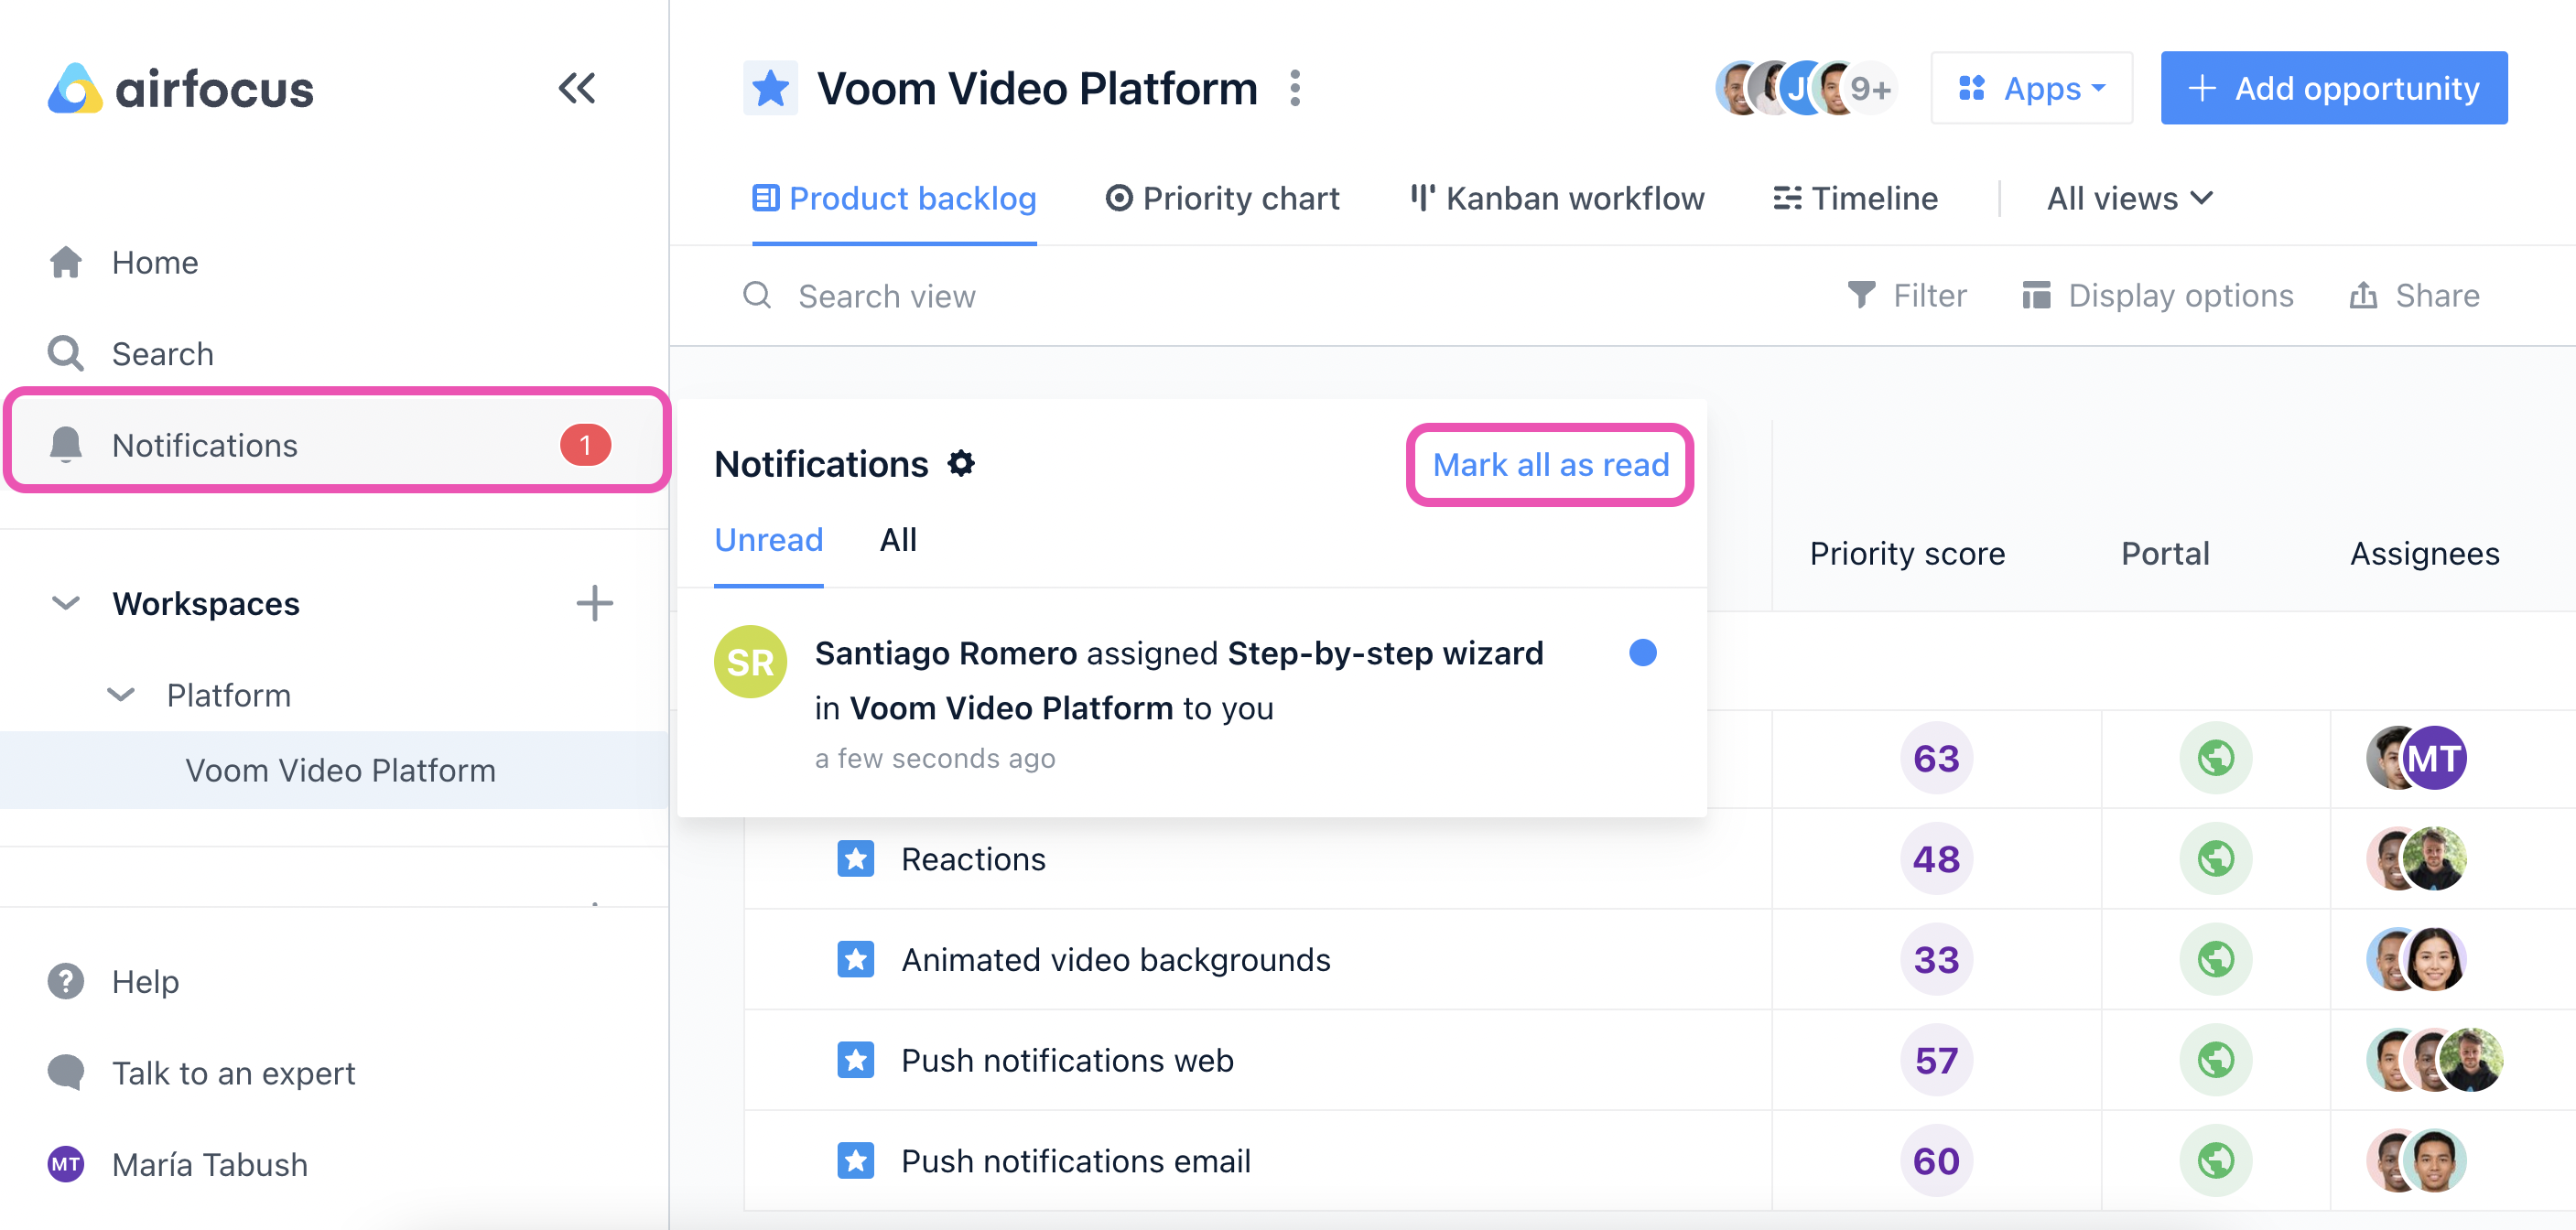This screenshot has width=2576, height=1230.
Task: Click Mark all as read
Action: tap(1550, 464)
